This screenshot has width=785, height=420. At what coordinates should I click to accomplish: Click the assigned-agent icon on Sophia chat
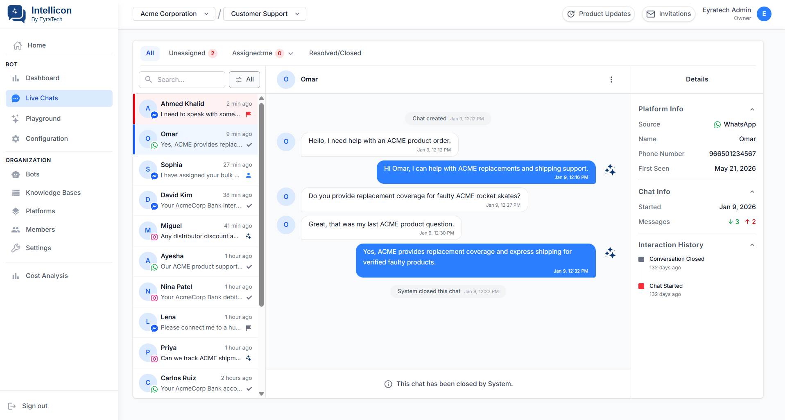point(249,175)
